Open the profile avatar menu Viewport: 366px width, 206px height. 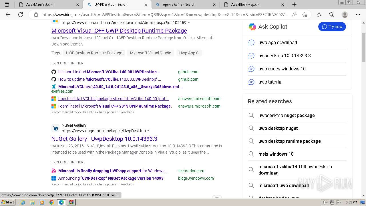pos(345,15)
